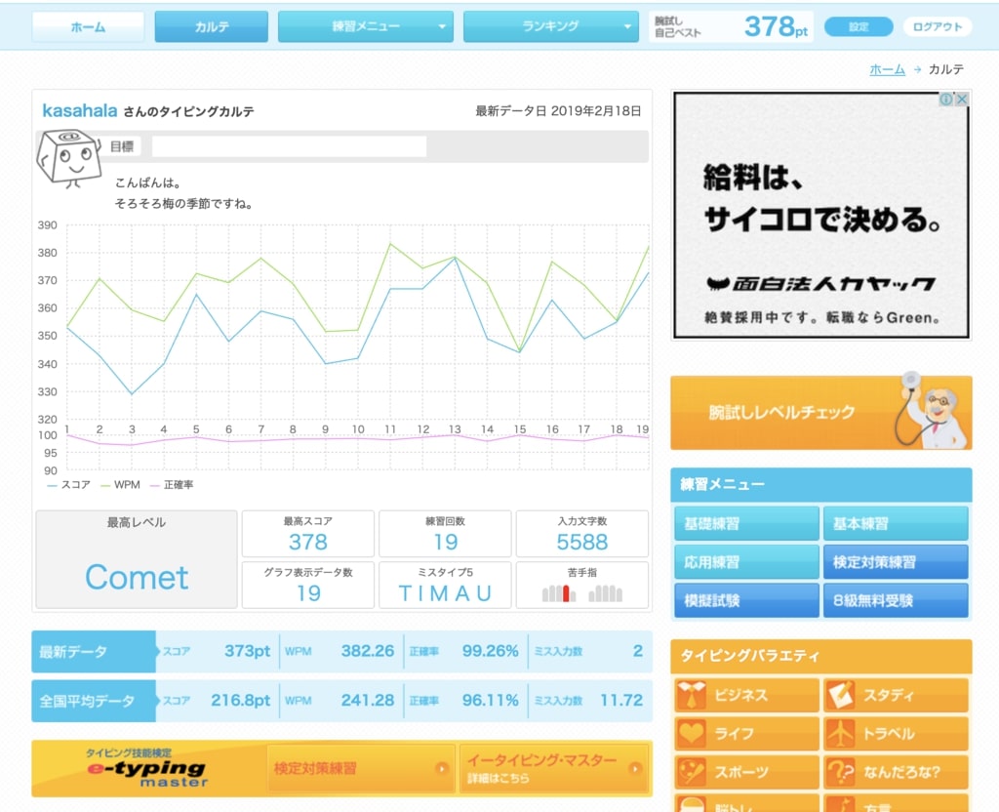The image size is (999, 812).
Task: Expand the ランキング dropdown menu
Action: (551, 27)
